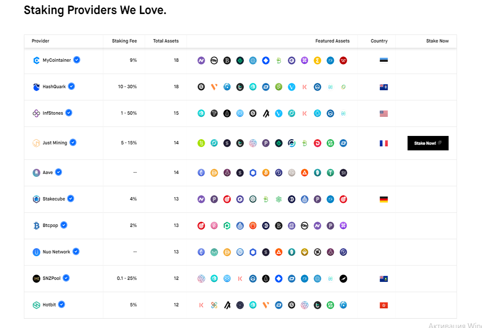Viewport: 482px width, 328px height.
Task: Sort table by Total Assets column
Action: [166, 41]
